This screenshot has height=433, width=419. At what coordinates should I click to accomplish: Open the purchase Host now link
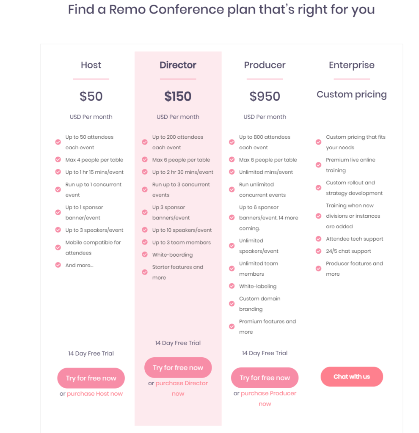95,394
